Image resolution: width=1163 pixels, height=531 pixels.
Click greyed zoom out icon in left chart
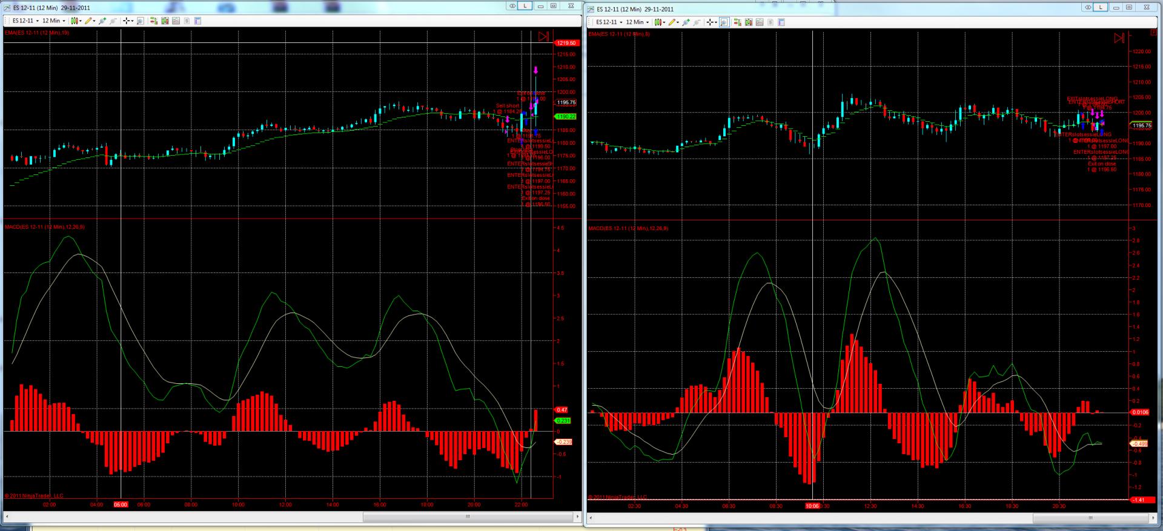click(x=113, y=21)
